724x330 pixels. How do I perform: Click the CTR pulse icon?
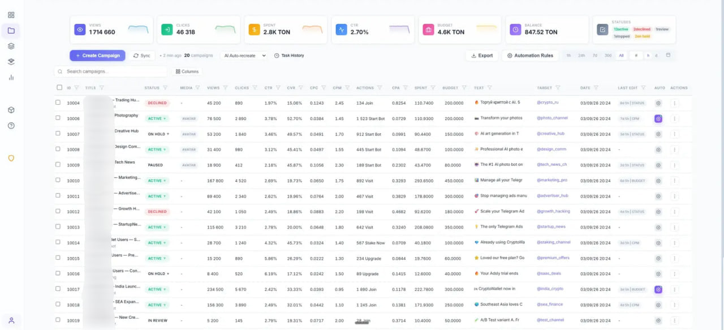tap(342, 29)
